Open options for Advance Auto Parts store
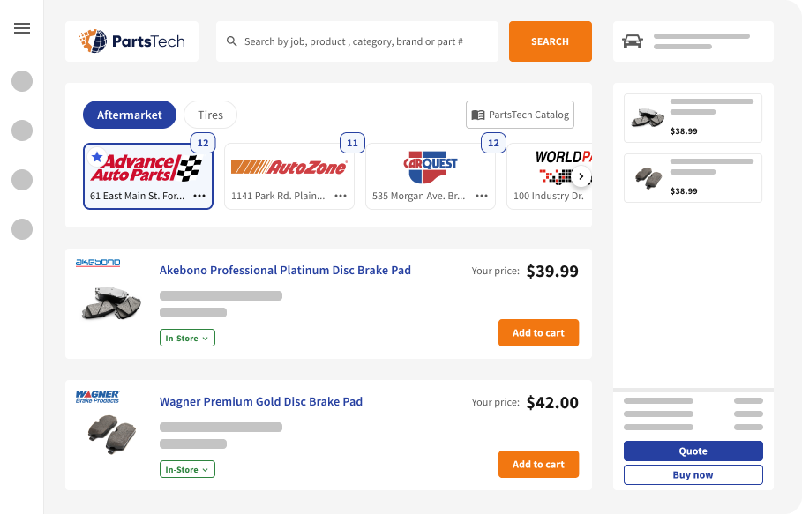This screenshot has height=514, width=802. tap(199, 196)
